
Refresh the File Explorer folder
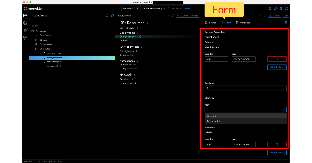click(x=107, y=16)
